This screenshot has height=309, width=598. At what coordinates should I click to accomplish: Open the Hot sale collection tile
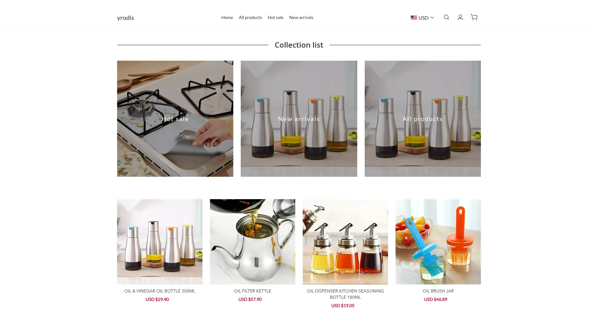tap(175, 119)
